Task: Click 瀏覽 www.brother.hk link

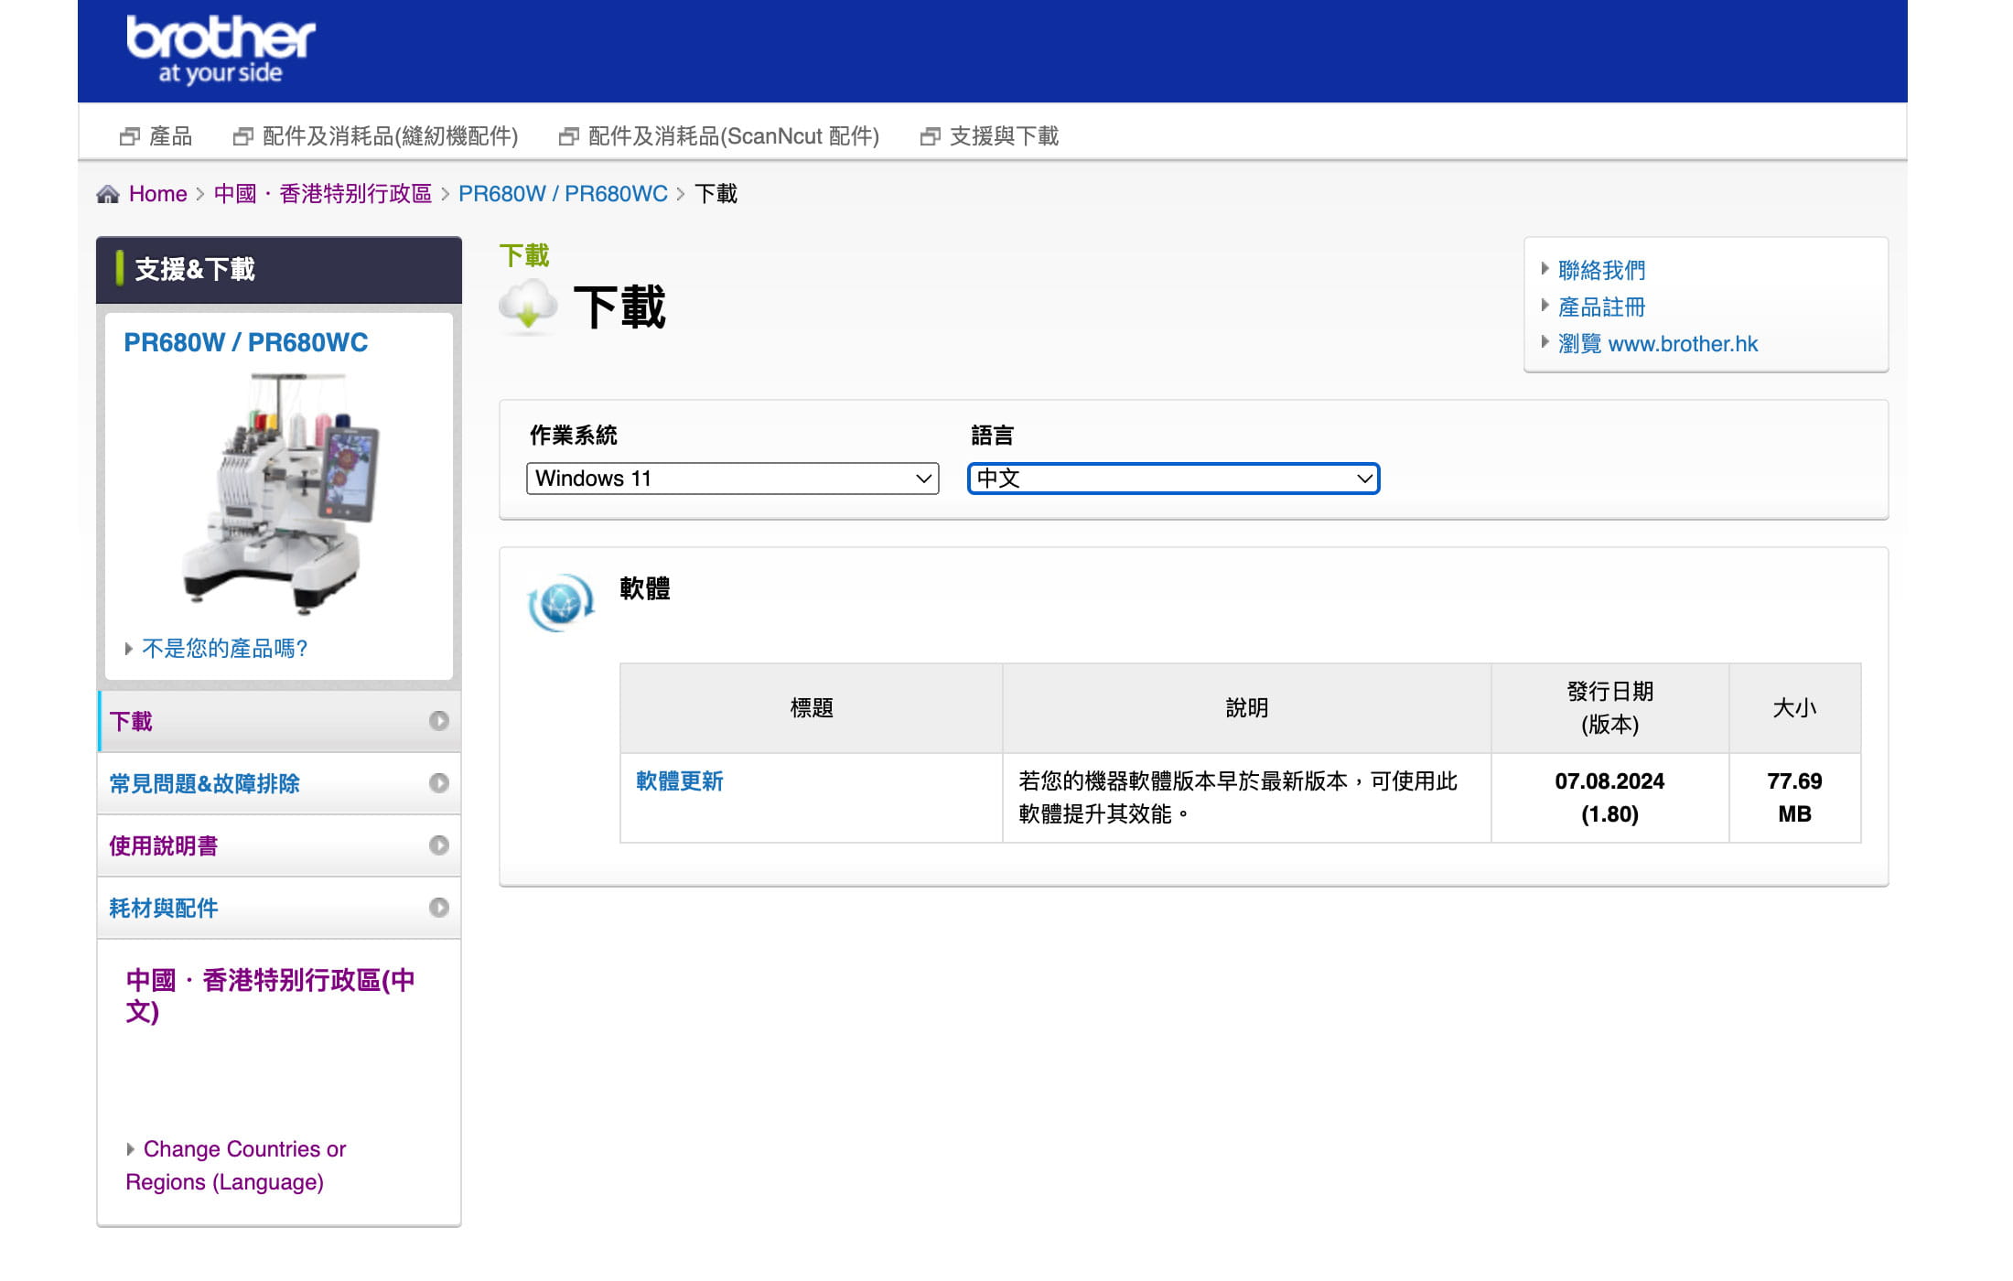Action: (x=1657, y=344)
